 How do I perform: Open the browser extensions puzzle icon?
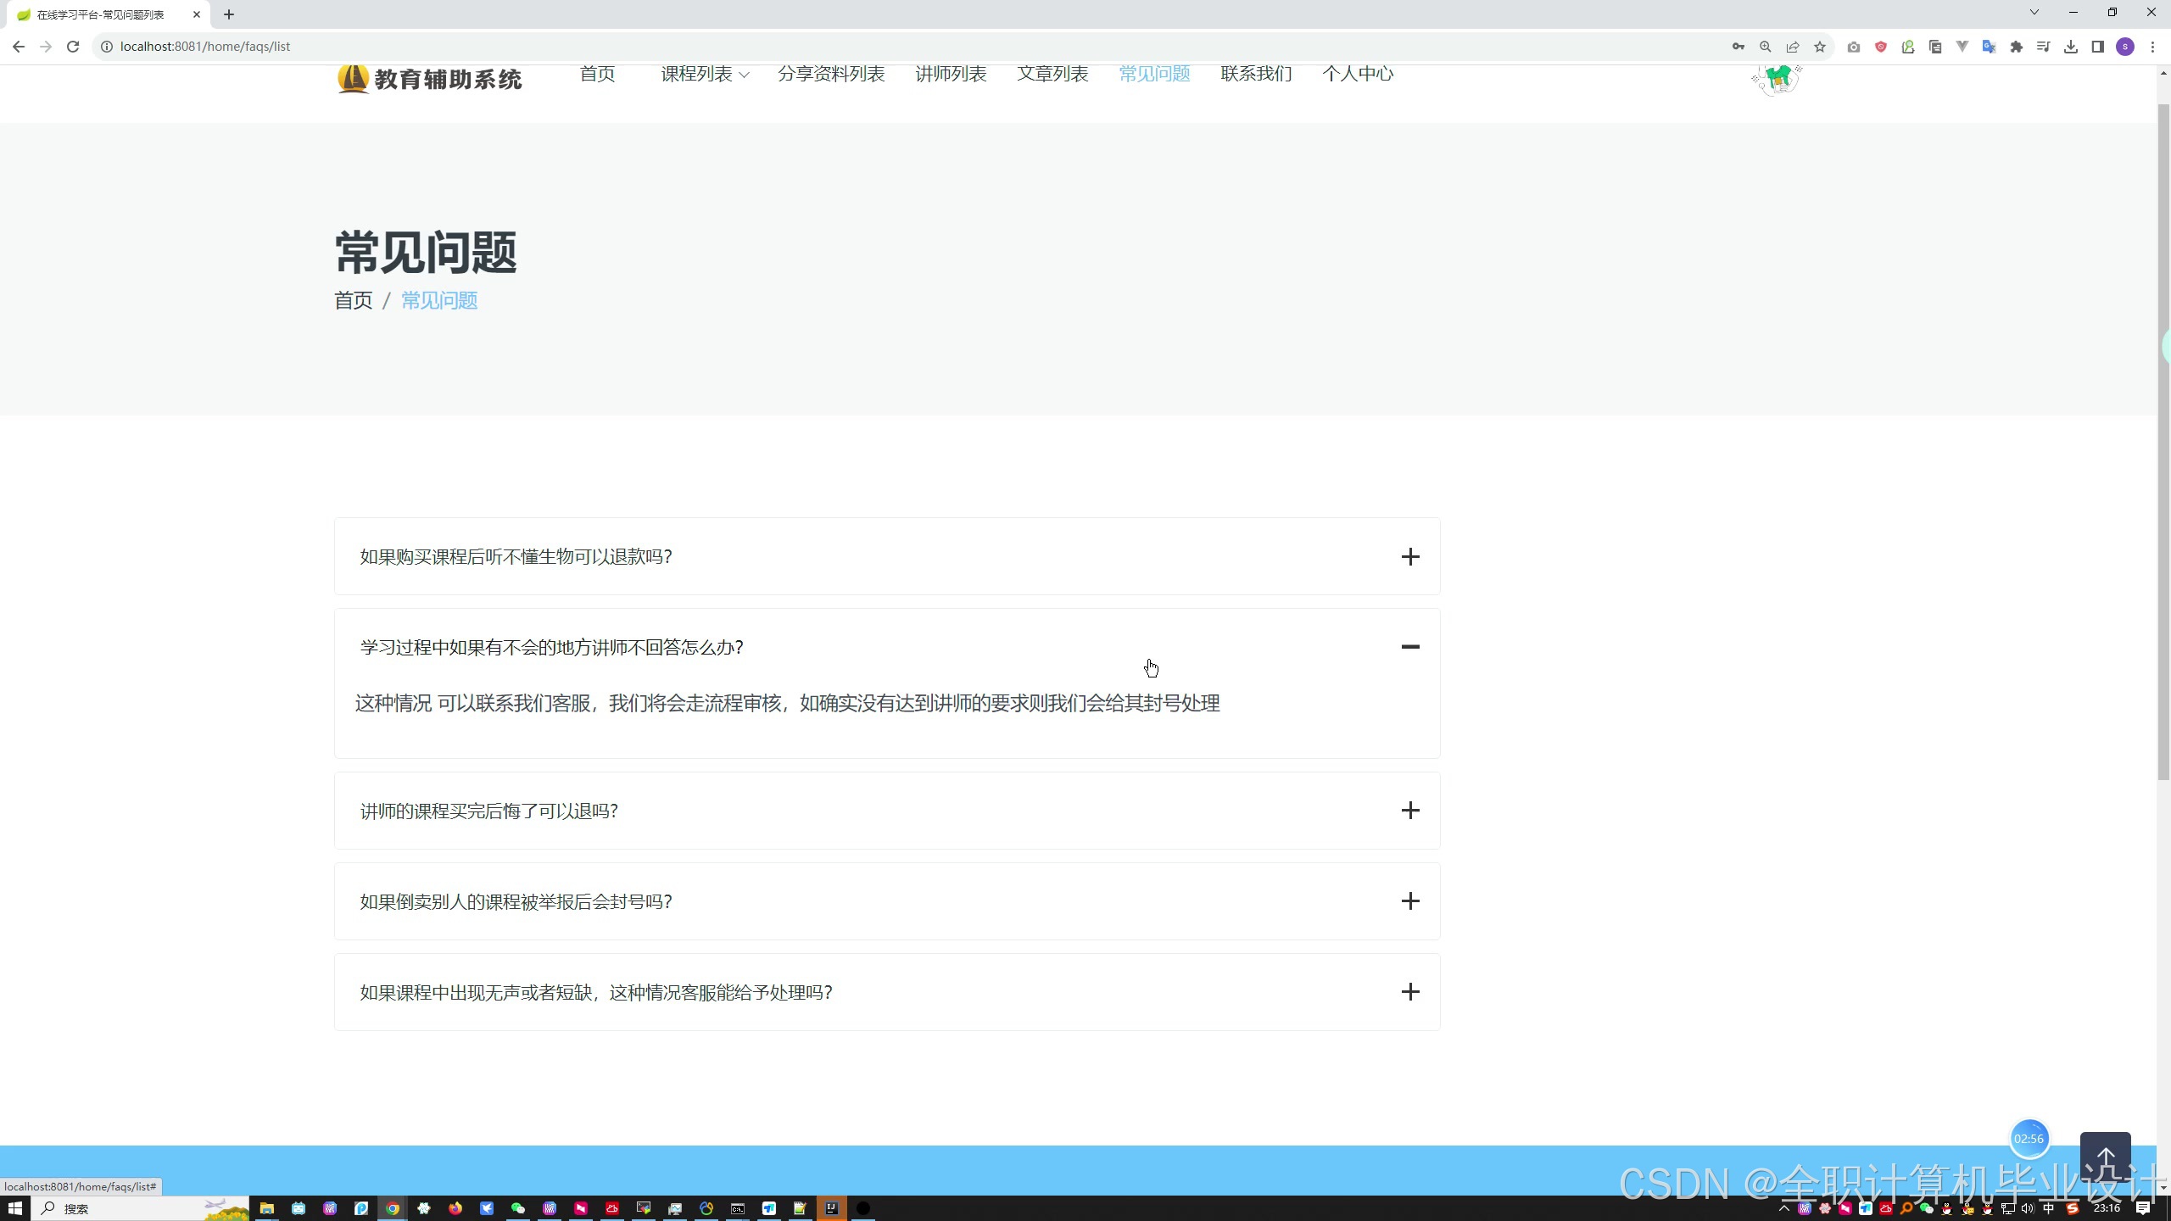click(x=2017, y=47)
